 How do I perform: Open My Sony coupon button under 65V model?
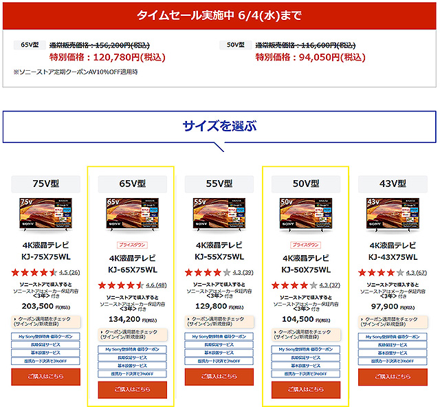[133, 349]
